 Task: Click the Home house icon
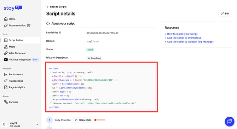point(6,19)
